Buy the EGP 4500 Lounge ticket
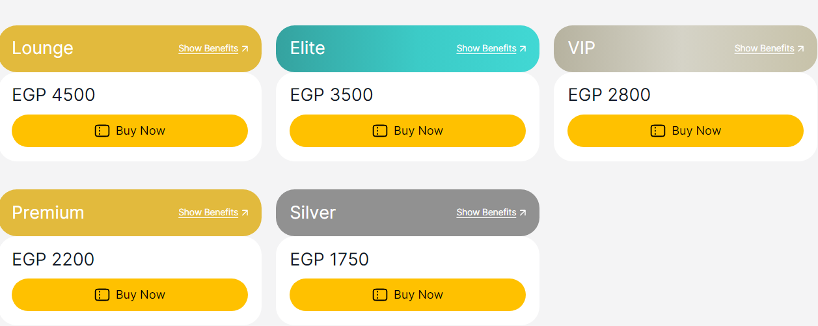The image size is (818, 326). [x=130, y=131]
